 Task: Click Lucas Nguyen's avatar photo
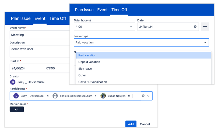pyautogui.click(x=103, y=96)
